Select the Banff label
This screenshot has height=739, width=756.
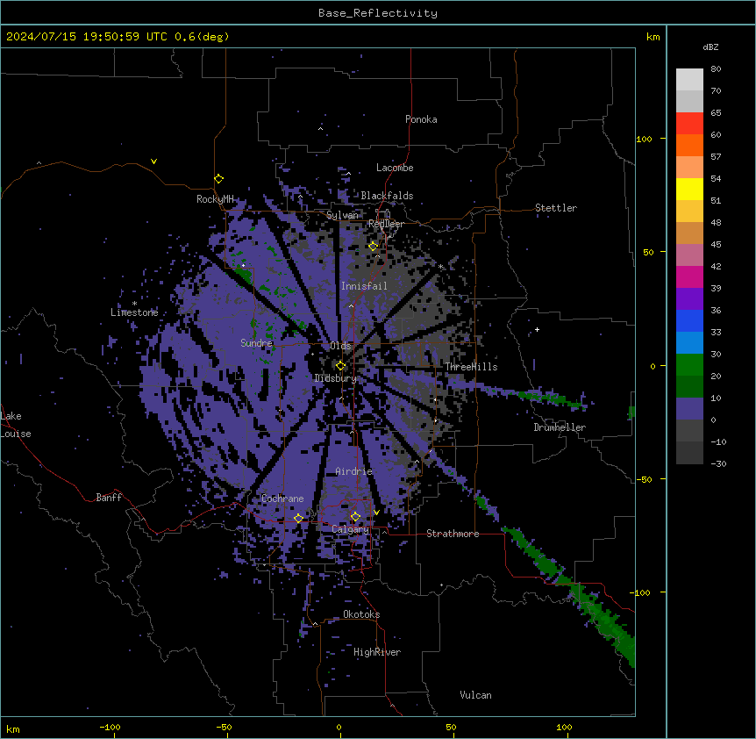pyautogui.click(x=109, y=498)
